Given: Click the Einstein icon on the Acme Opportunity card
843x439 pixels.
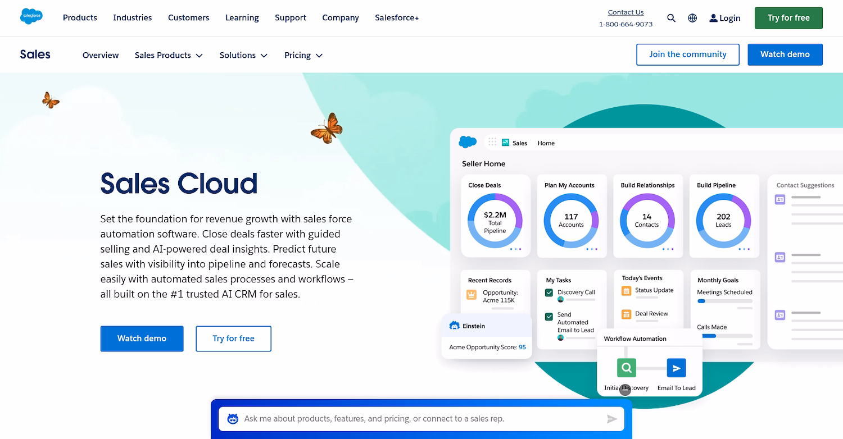Looking at the screenshot, I should point(454,326).
